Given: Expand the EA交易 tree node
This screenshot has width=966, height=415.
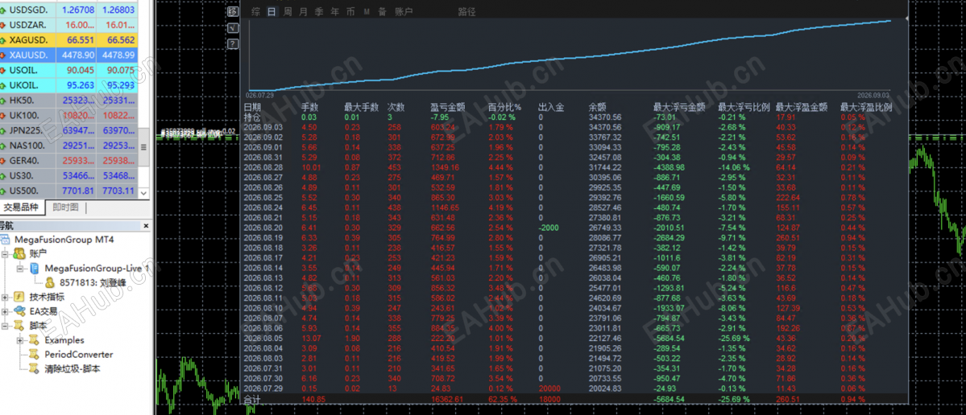Looking at the screenshot, I should click(6, 311).
